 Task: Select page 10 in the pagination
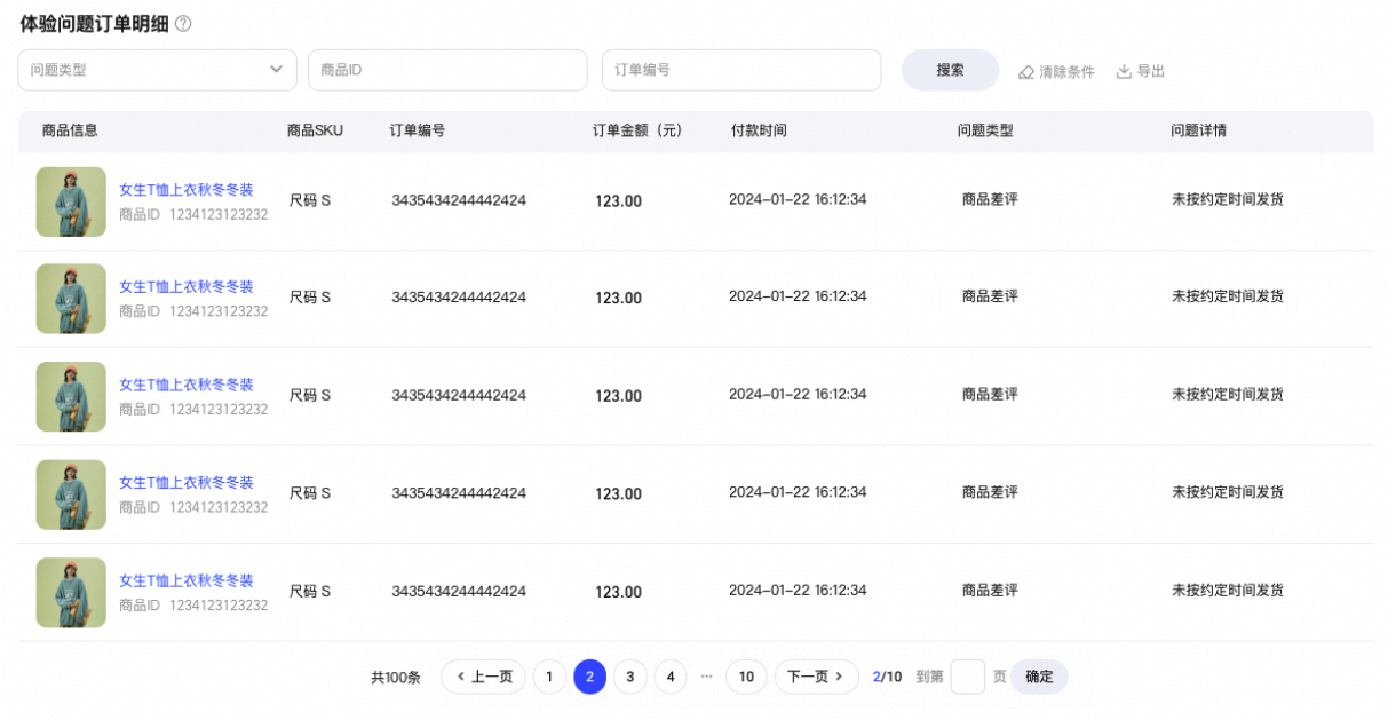(746, 676)
